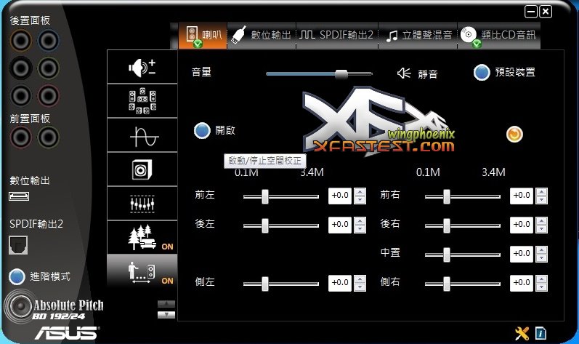Select the room correction distance page icon
The image size is (579, 344).
coord(142,272)
